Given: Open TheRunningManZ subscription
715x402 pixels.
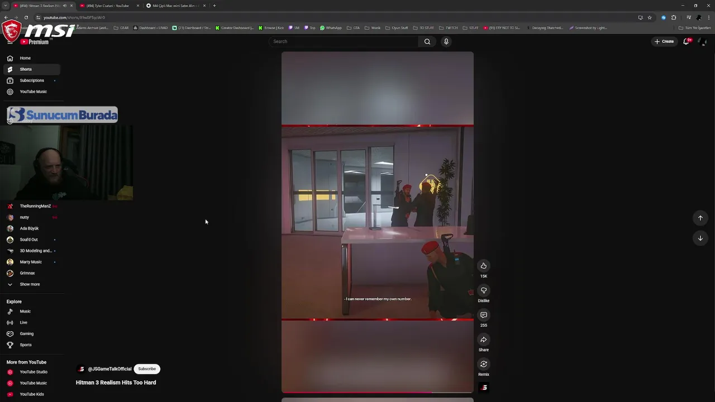Looking at the screenshot, I should pos(35,206).
